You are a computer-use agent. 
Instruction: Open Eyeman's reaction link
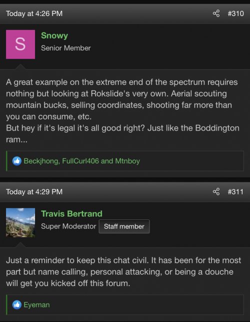[x=36, y=305]
